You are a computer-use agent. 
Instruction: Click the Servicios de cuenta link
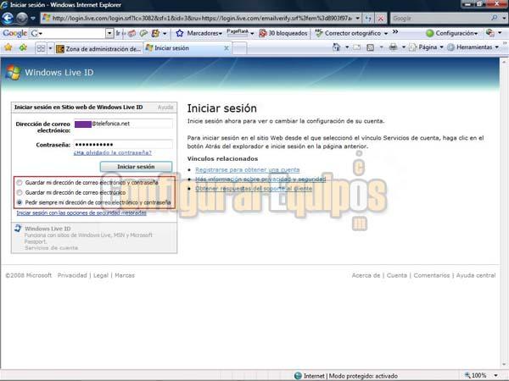tap(51, 248)
